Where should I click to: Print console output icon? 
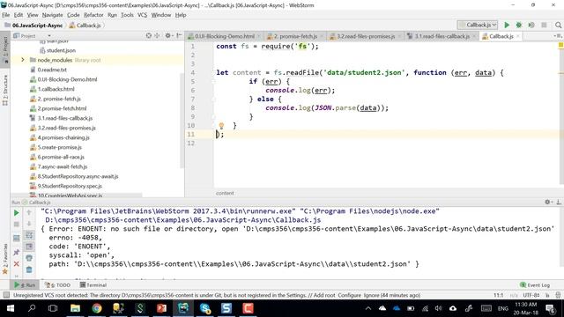click(29, 258)
